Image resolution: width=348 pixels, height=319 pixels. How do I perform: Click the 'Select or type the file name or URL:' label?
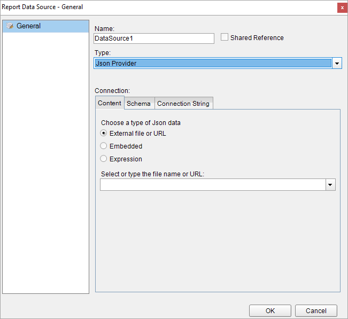(153, 174)
